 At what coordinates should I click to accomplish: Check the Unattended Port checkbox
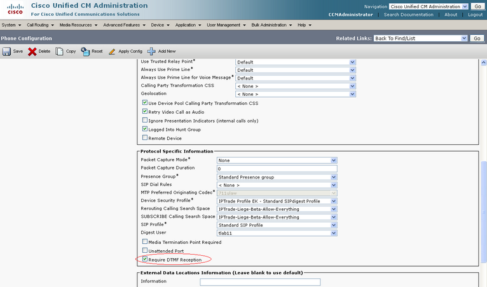145,250
